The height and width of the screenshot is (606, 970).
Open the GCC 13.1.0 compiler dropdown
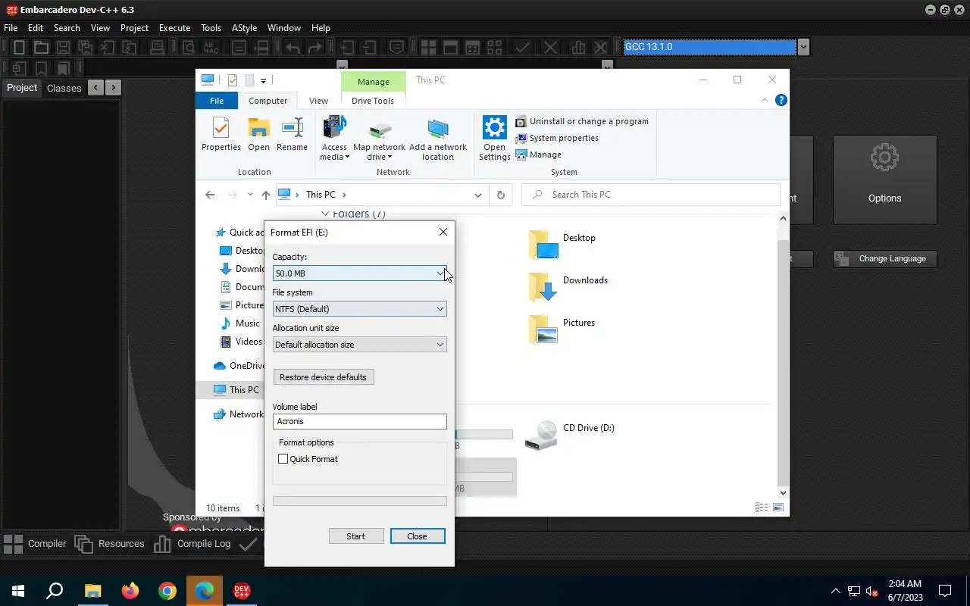point(803,47)
